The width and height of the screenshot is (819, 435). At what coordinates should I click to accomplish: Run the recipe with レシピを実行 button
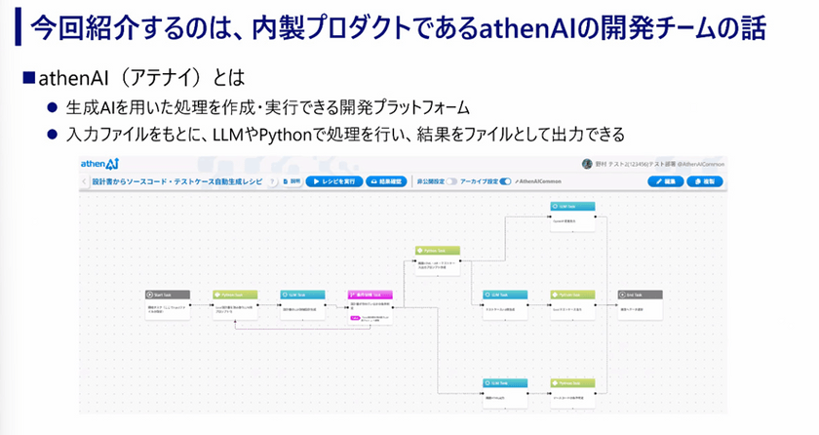[331, 181]
